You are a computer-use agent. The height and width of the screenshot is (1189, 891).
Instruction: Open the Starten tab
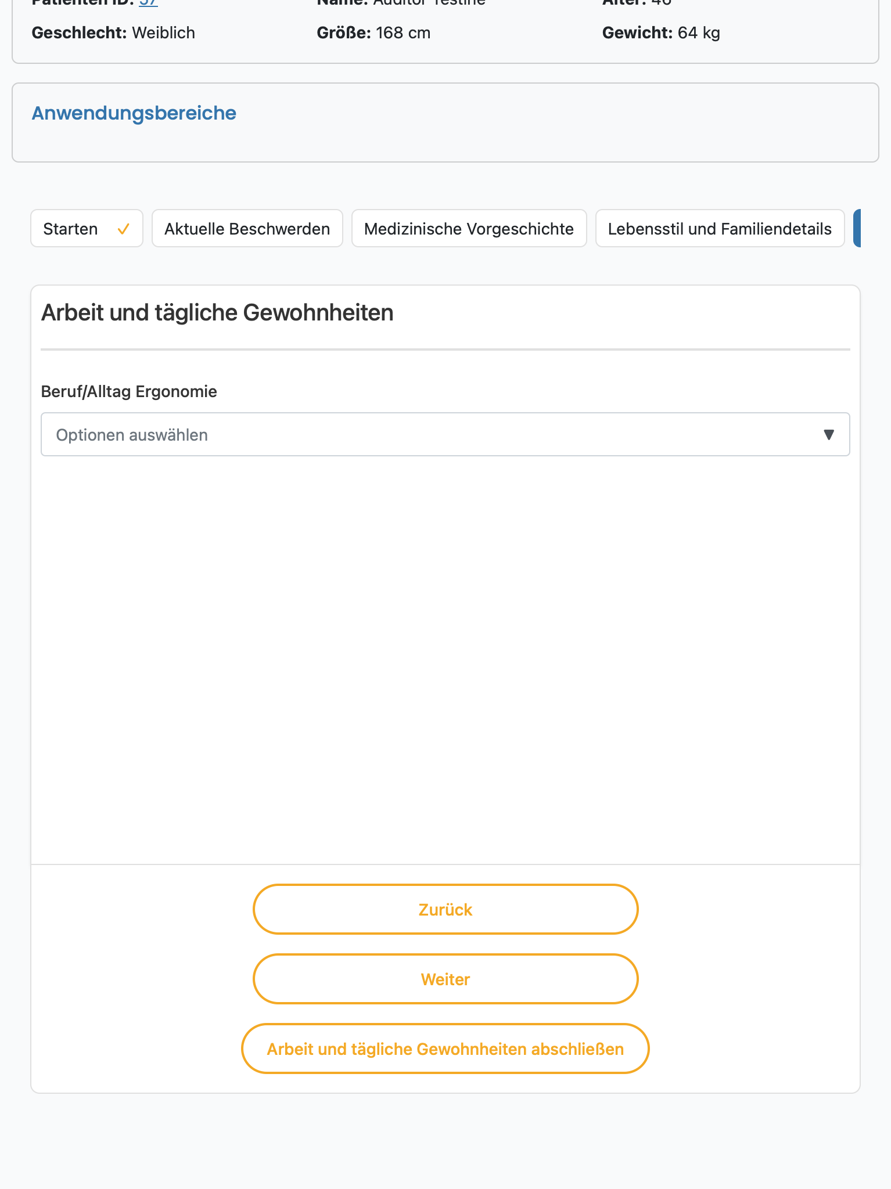87,228
